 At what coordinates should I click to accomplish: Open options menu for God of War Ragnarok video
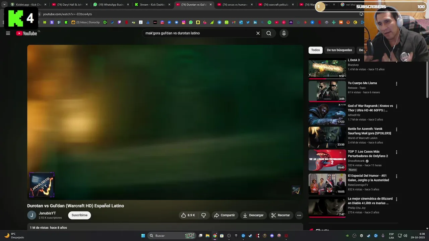(x=396, y=106)
